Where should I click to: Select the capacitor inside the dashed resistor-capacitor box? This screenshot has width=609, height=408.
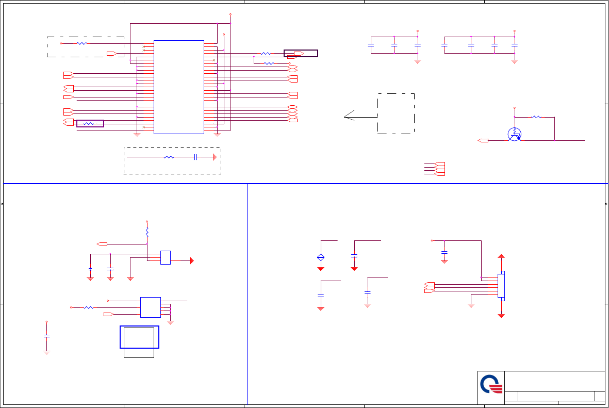(x=196, y=157)
